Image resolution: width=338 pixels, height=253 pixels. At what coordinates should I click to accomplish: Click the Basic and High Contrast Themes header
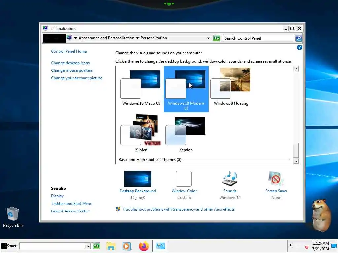pyautogui.click(x=150, y=160)
